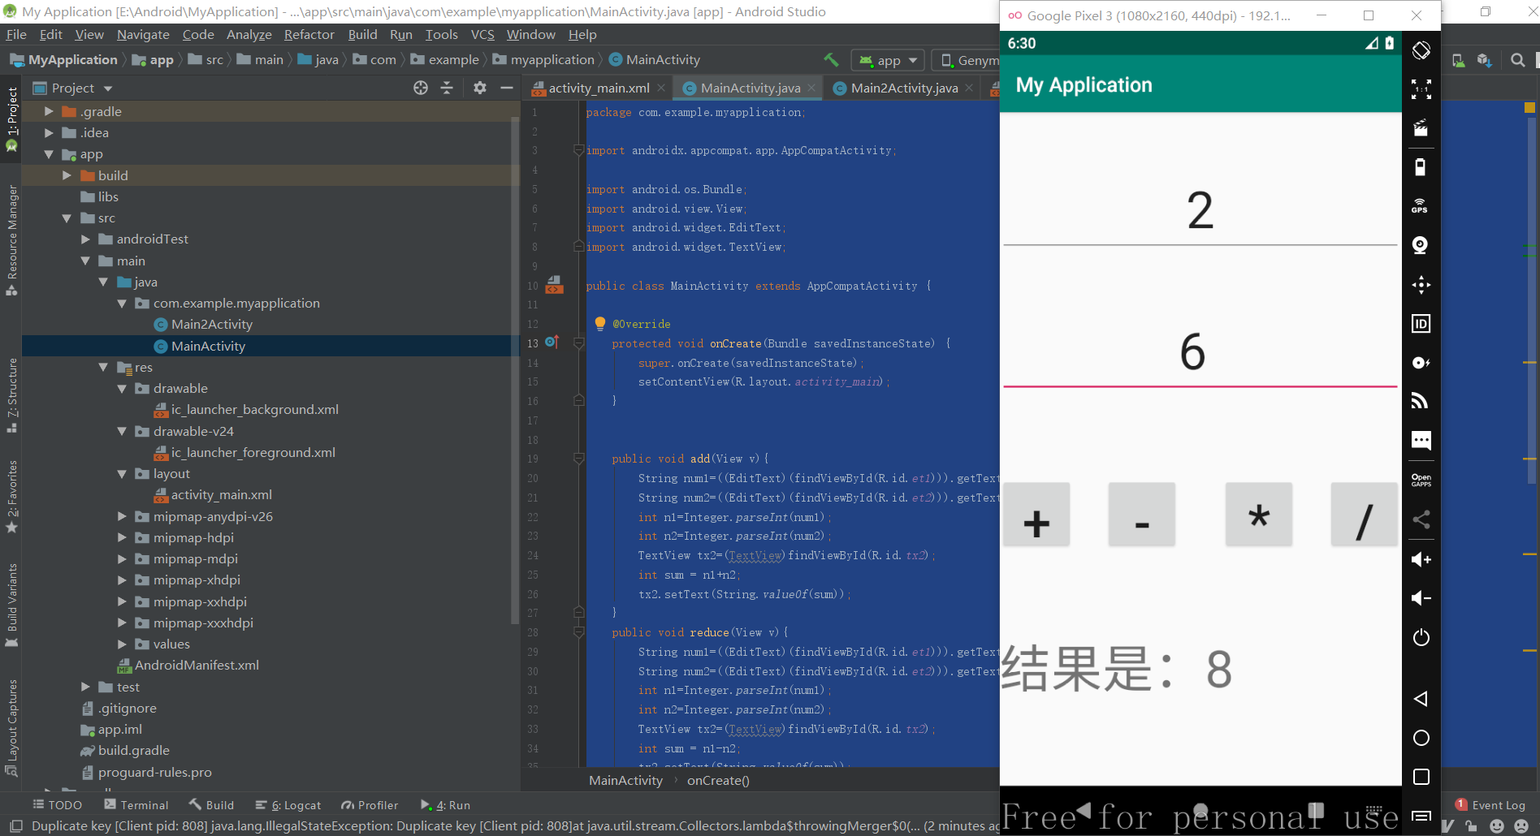This screenshot has height=836, width=1540.
Task: Open the VCS menu
Action: click(482, 34)
